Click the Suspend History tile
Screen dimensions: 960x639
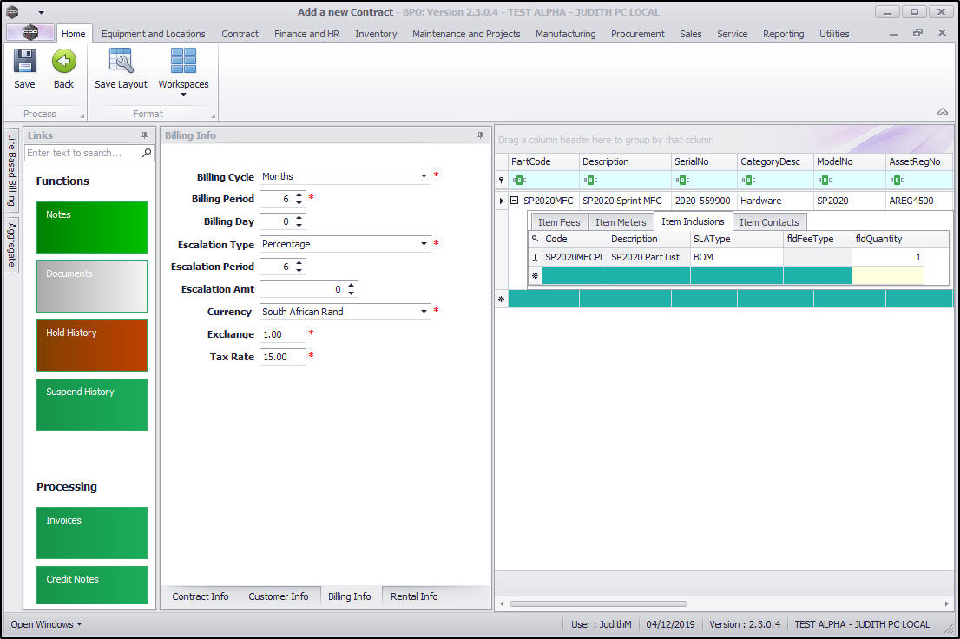[x=92, y=404]
